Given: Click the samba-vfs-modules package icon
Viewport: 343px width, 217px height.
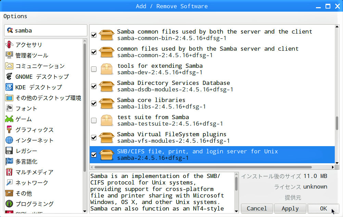Looking at the screenshot, I should pyautogui.click(x=106, y=137).
